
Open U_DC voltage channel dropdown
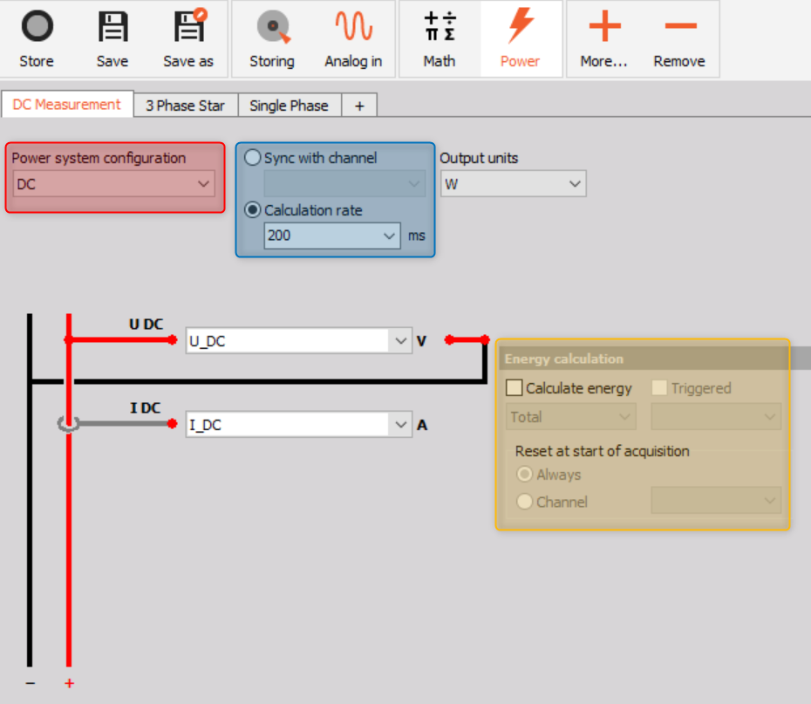click(299, 341)
